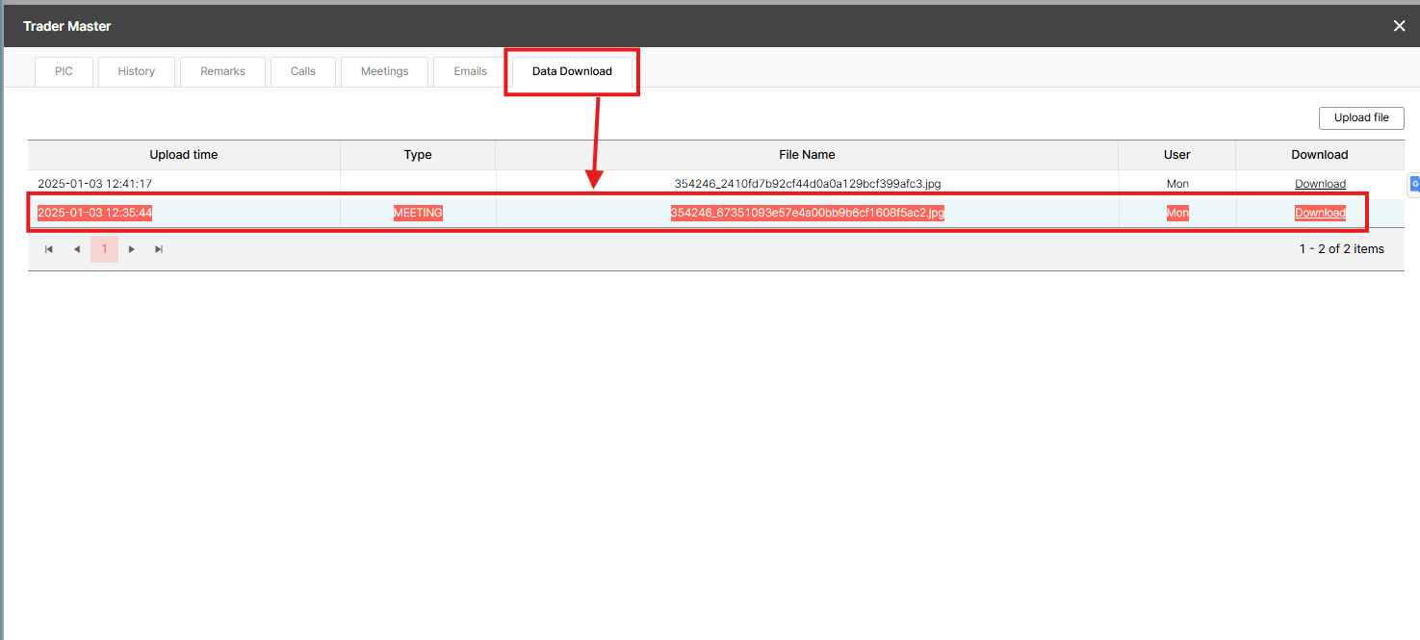1420x640 pixels.
Task: Close the Trader Master dialog
Action: tap(1399, 26)
